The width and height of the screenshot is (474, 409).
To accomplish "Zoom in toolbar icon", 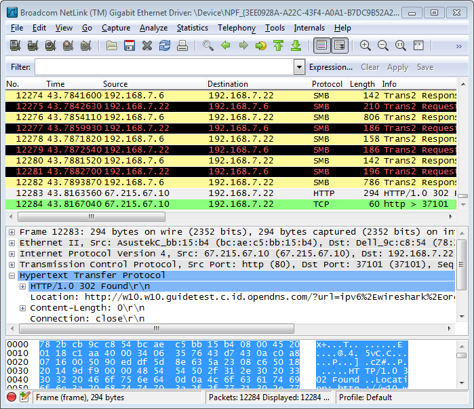I will pos(366,45).
